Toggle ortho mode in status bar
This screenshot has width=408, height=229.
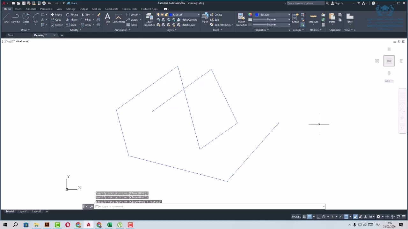click(x=318, y=217)
